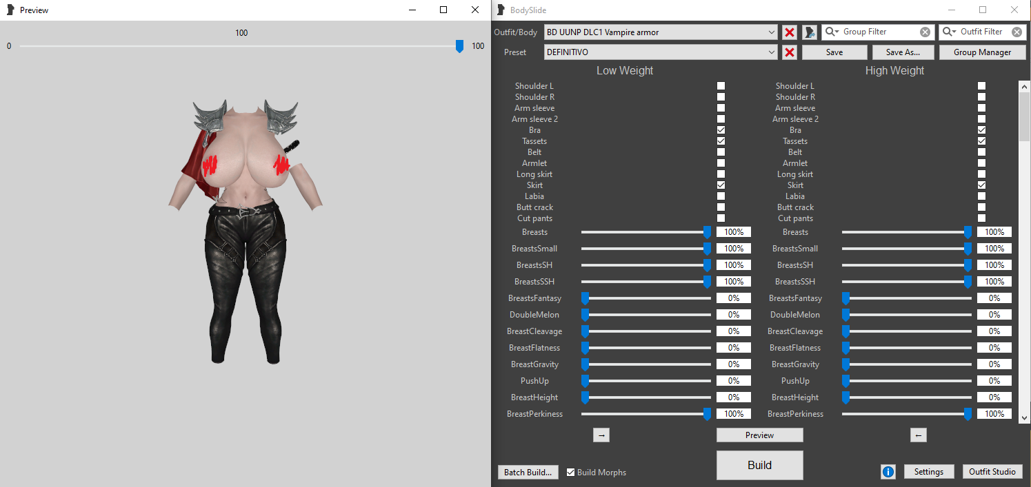Launch Outfit Studio
This screenshot has height=487, width=1031.
click(992, 472)
